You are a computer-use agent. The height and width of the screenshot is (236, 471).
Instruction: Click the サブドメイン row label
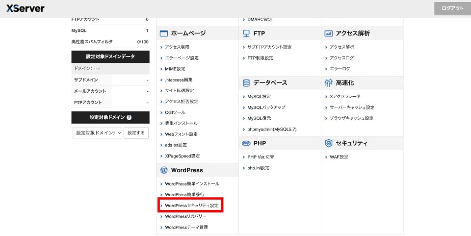pyautogui.click(x=86, y=80)
